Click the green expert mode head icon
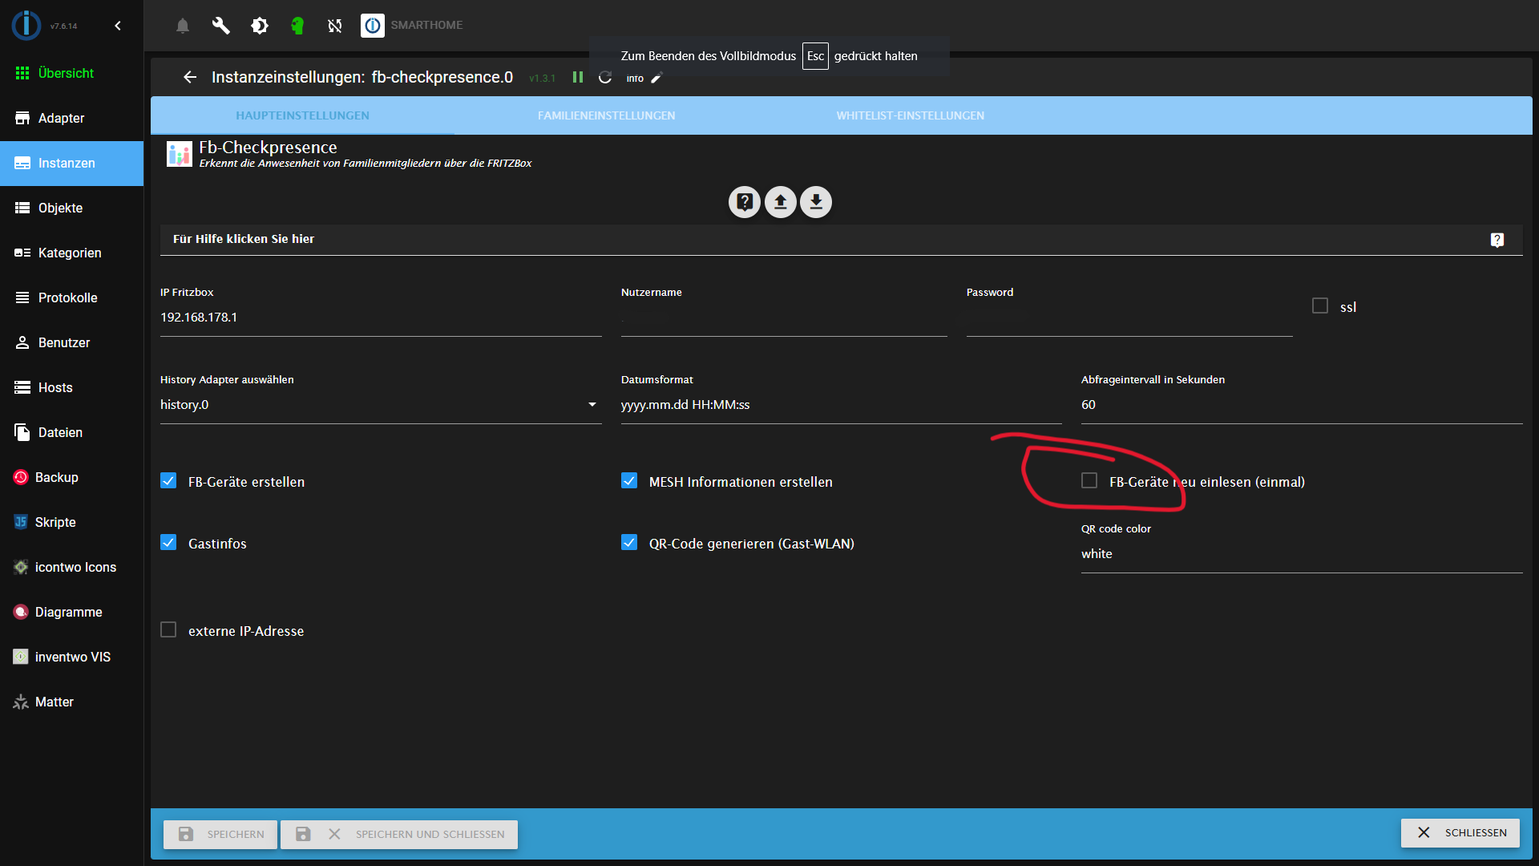This screenshot has height=866, width=1539. [297, 26]
